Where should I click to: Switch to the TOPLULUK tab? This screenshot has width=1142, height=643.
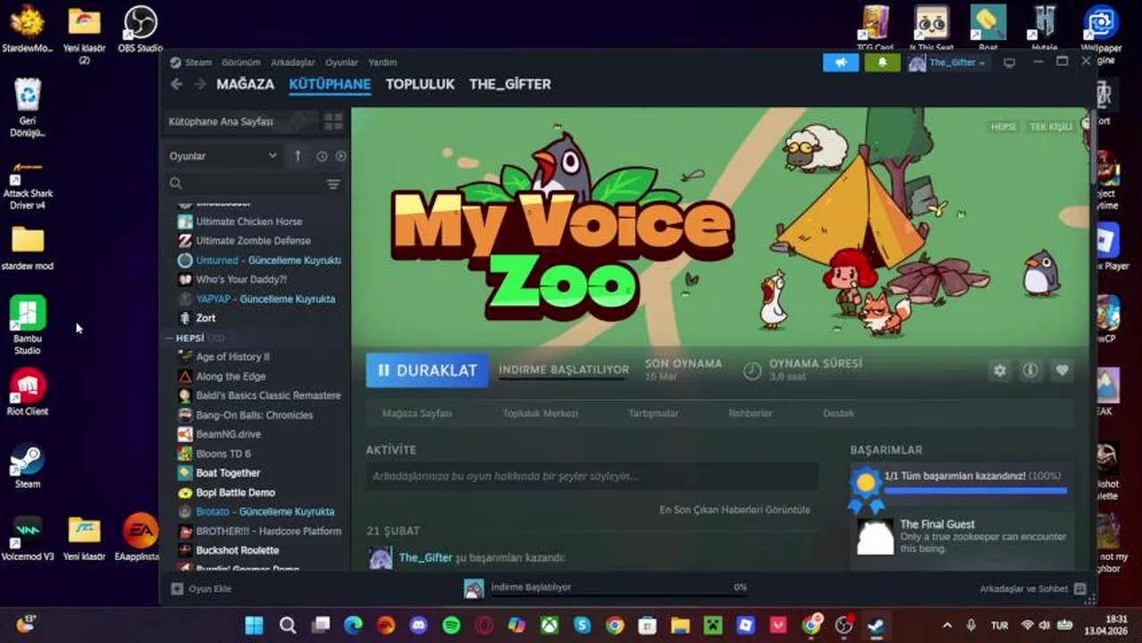coord(420,84)
